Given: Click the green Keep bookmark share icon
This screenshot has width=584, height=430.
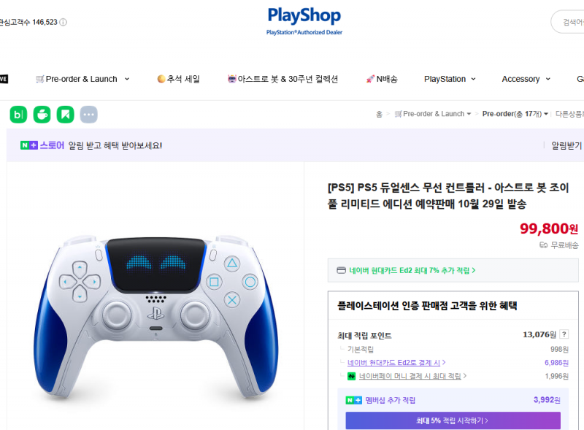Looking at the screenshot, I should (65, 115).
